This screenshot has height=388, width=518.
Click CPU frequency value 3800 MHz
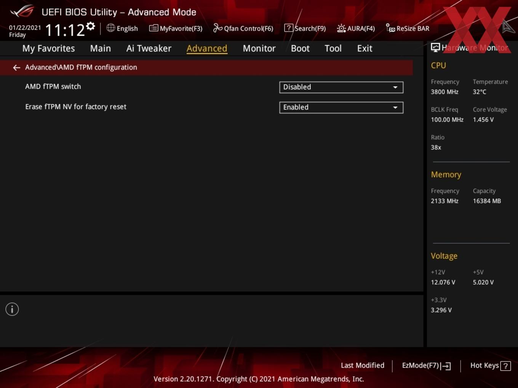click(444, 92)
